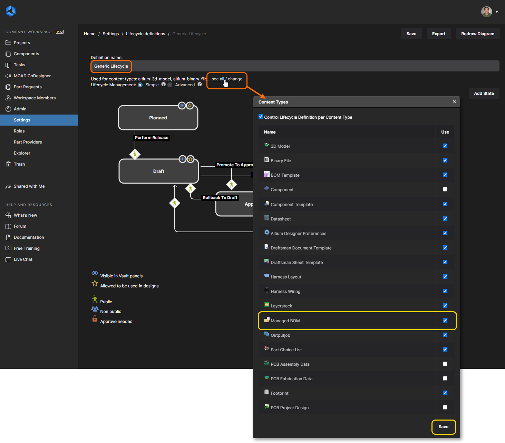Screen dimensions: 505x443
Task: Toggle star icon on Planned state
Action: pyautogui.click(x=190, y=106)
